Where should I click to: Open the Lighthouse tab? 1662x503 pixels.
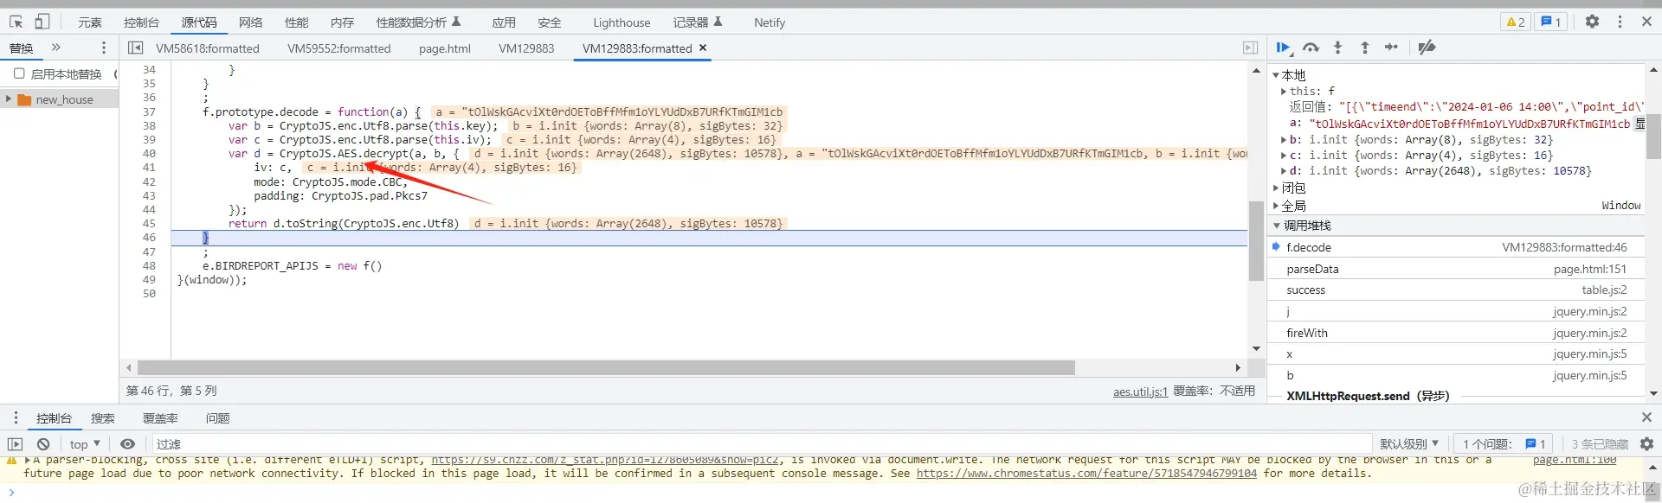622,22
